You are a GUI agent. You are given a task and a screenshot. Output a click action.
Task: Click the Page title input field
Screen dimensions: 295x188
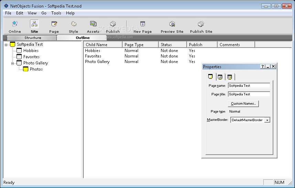(x=249, y=94)
